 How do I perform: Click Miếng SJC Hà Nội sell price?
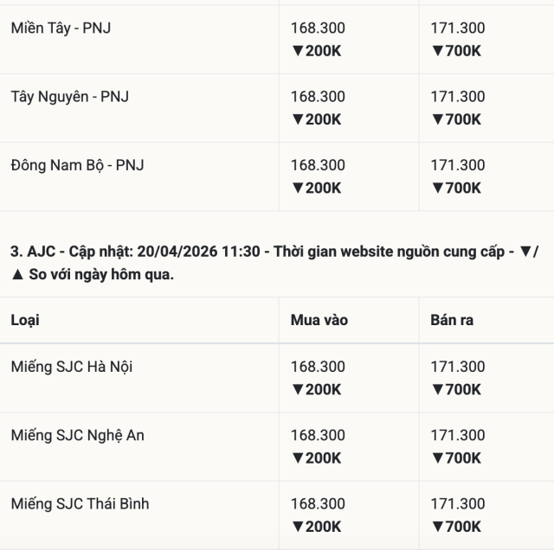pyautogui.click(x=458, y=367)
